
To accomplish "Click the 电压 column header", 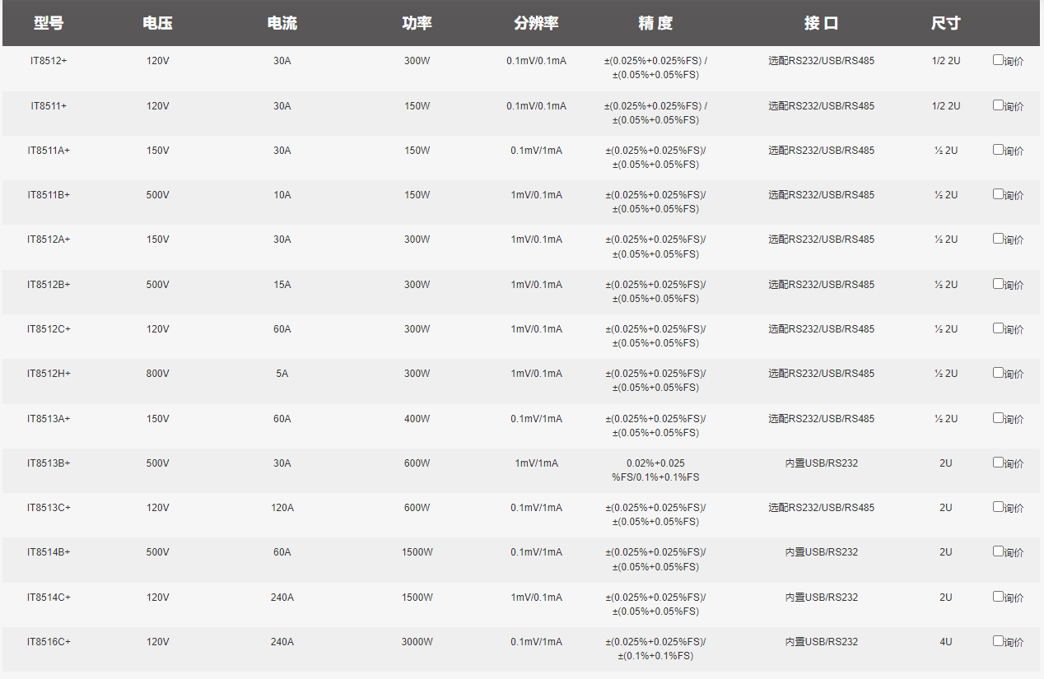I will 157,23.
